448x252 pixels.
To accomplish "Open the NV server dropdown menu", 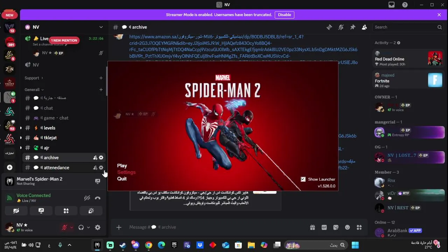I will click(101, 27).
